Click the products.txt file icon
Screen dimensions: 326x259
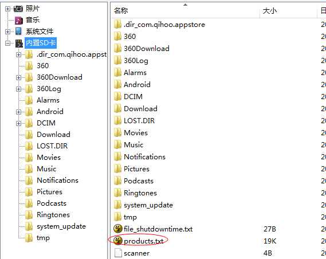pyautogui.click(x=118, y=241)
